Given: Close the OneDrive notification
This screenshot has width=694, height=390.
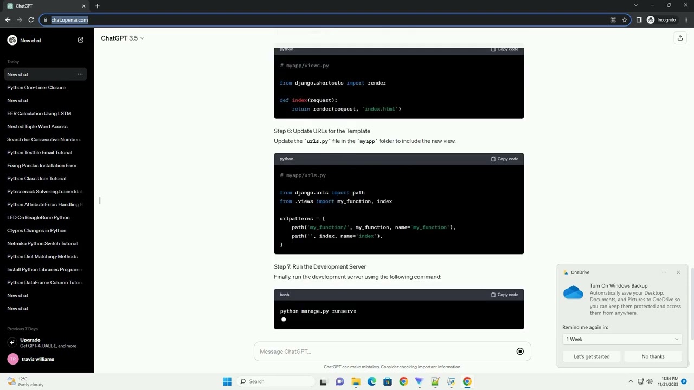Looking at the screenshot, I should tap(678, 272).
